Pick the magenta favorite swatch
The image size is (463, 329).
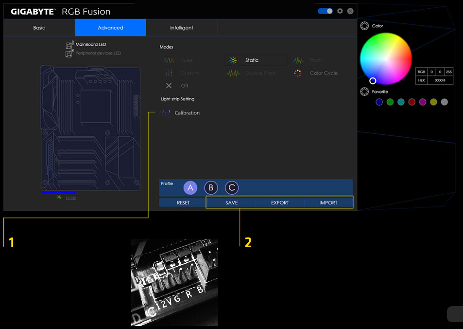[423, 102]
